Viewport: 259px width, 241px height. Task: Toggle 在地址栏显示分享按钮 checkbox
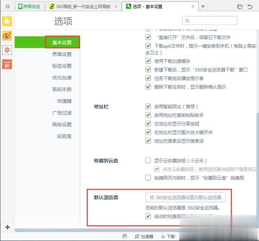pyautogui.click(x=148, y=123)
